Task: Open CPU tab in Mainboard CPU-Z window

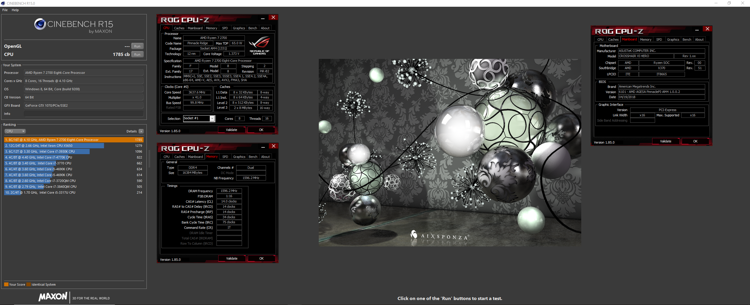Action: [x=600, y=40]
